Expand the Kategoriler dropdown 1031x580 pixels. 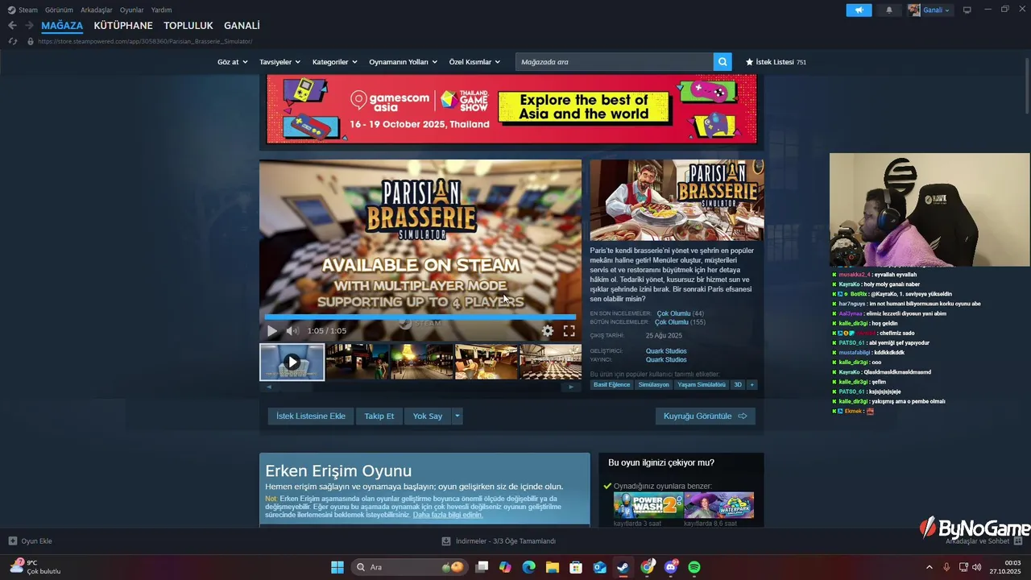point(334,62)
